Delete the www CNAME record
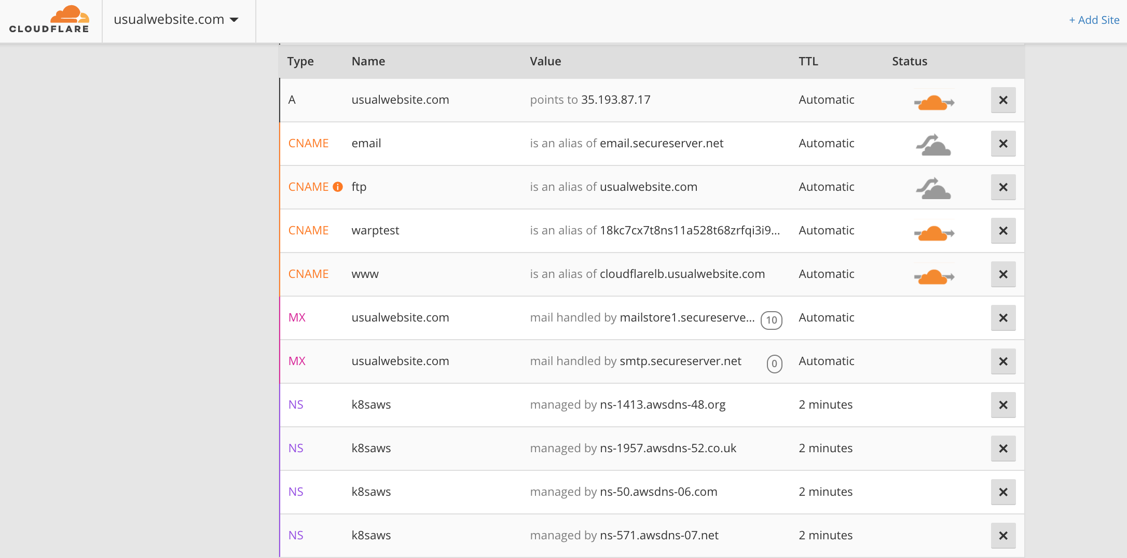The width and height of the screenshot is (1127, 558). (x=1003, y=274)
